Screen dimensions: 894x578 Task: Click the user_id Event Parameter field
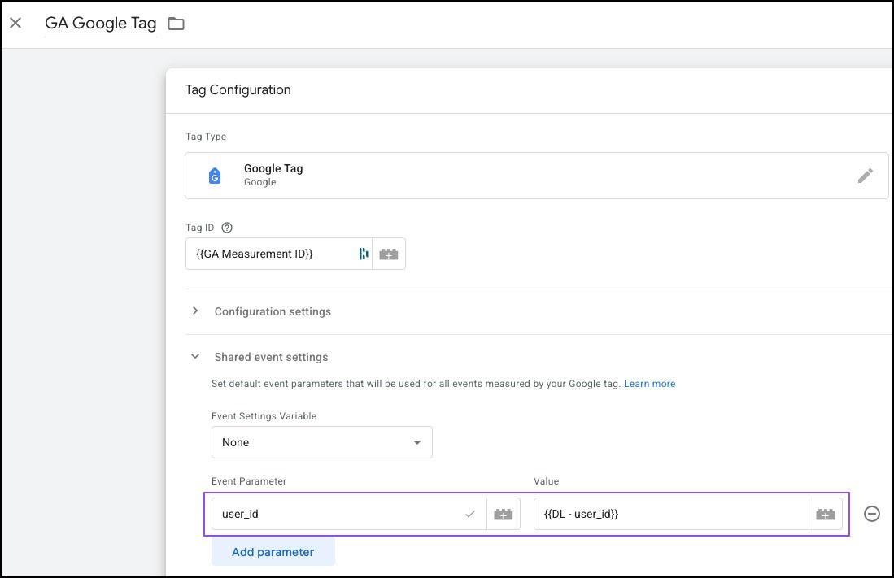[349, 514]
